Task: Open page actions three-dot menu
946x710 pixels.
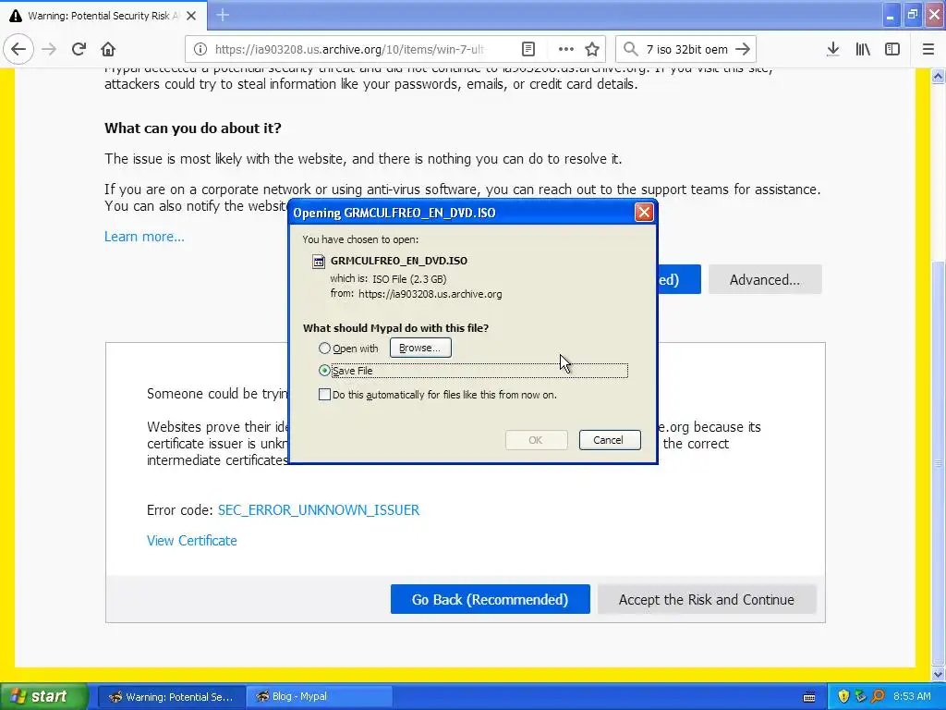Action: [565, 49]
